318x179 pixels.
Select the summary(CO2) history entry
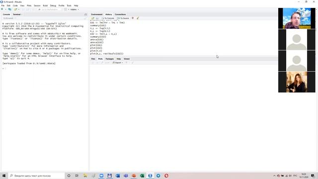[98, 37]
